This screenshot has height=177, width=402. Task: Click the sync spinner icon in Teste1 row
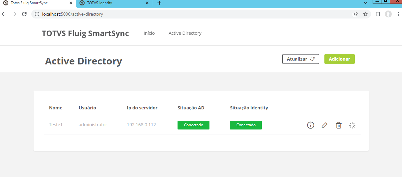tap(352, 125)
